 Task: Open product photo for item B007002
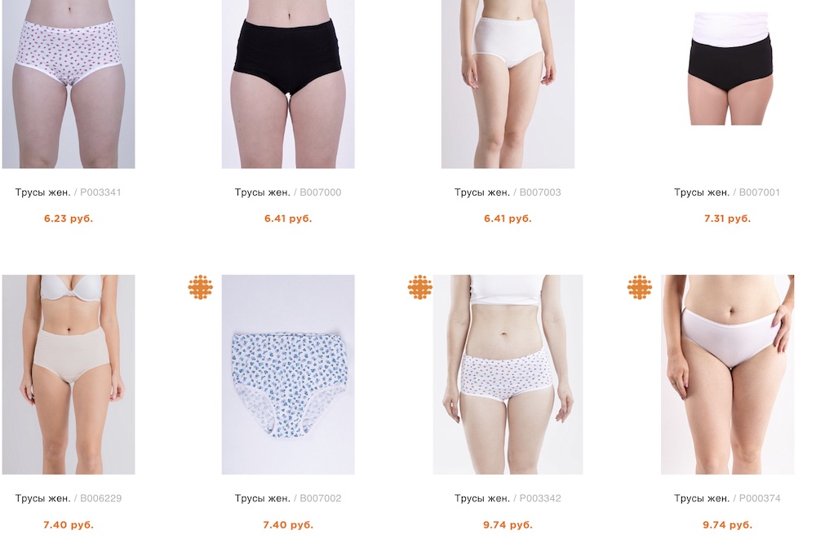288,374
